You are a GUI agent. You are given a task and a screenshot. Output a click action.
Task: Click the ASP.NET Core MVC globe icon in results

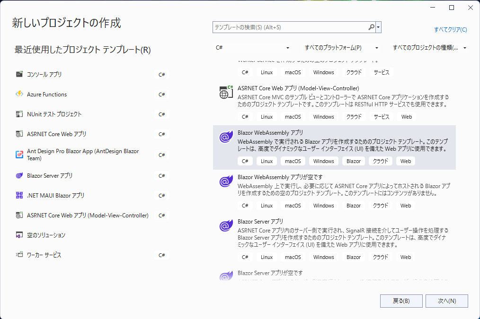[226, 92]
